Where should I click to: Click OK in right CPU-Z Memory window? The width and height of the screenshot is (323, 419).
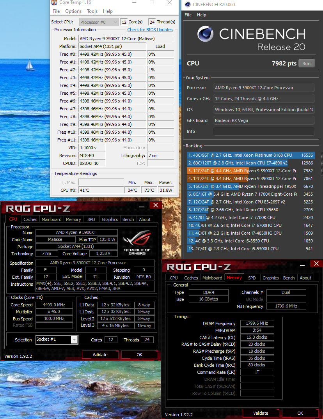[x=300, y=413]
